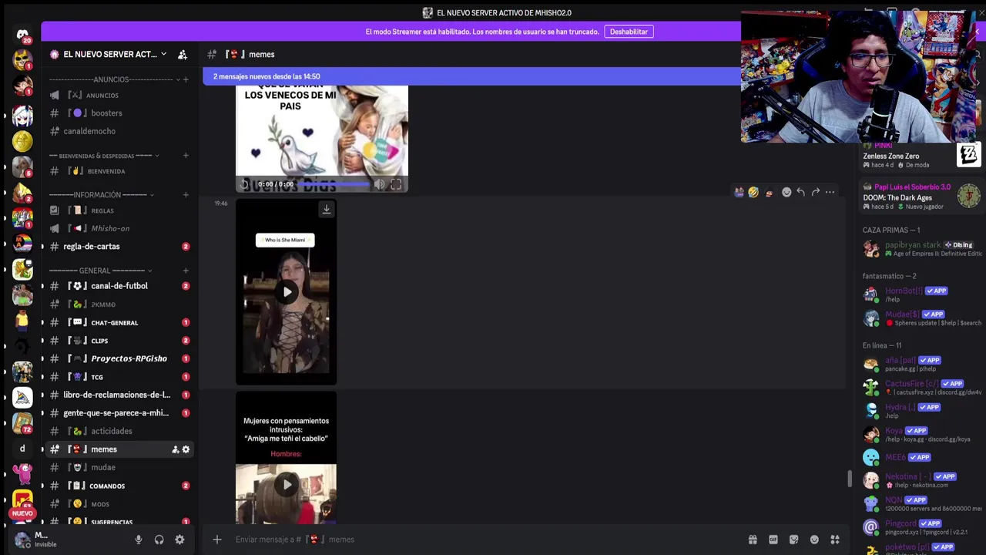Open HornBot member profile
The image size is (986, 555).
(921, 294)
